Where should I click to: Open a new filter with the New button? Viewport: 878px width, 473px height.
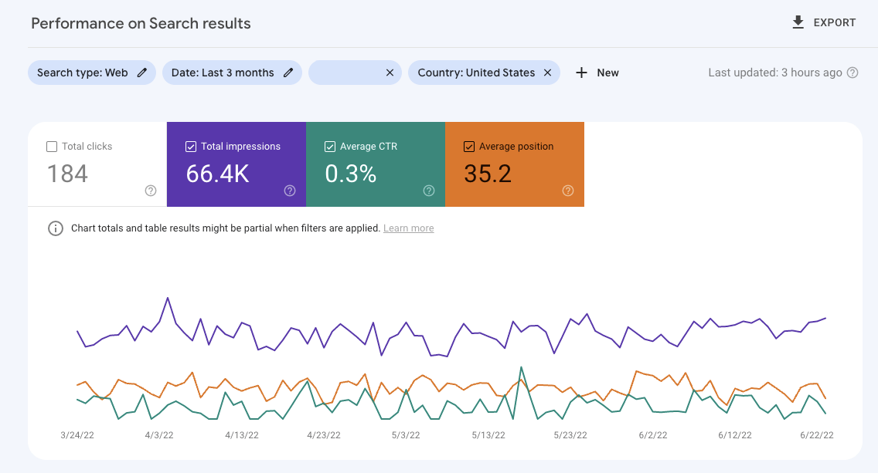(597, 72)
